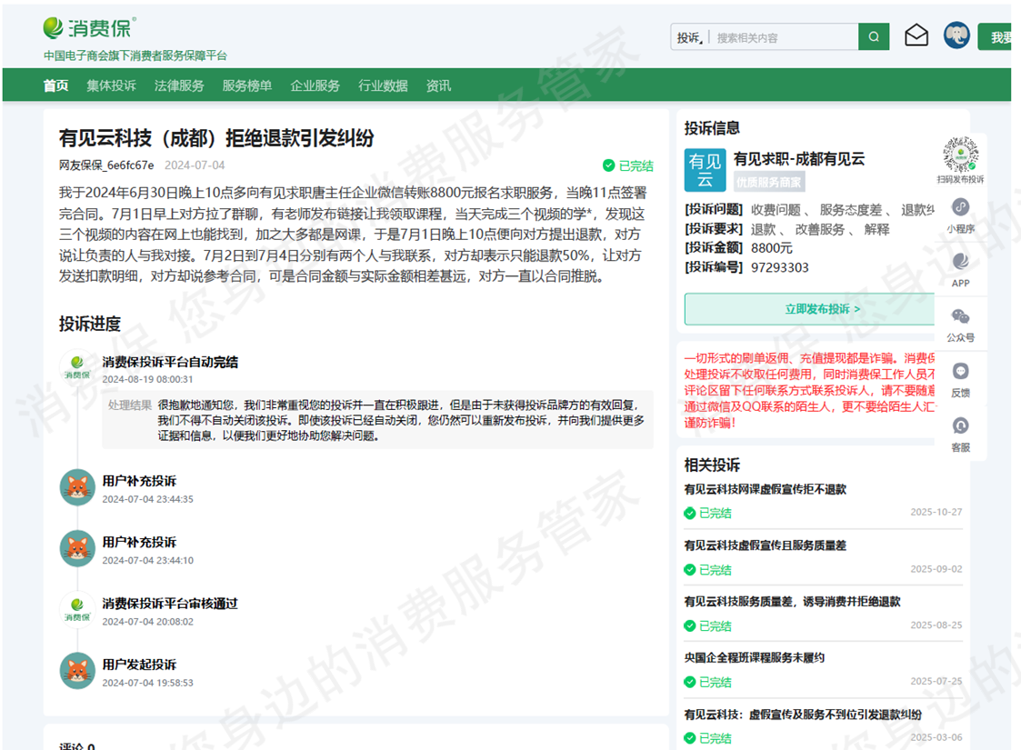Select the 首页 navigation tab

click(x=56, y=85)
